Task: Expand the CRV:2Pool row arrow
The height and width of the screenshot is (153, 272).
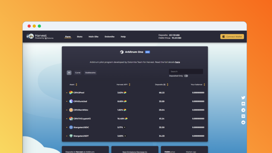Action: [x=67, y=93]
